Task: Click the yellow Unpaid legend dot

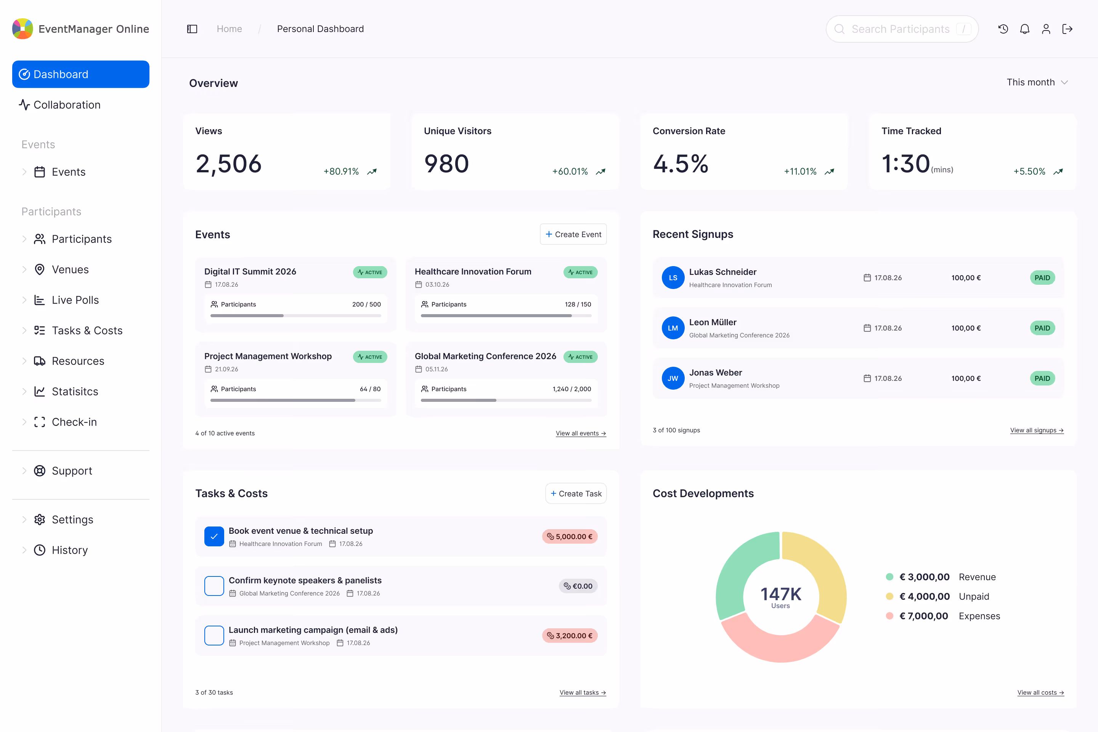Action: click(889, 596)
